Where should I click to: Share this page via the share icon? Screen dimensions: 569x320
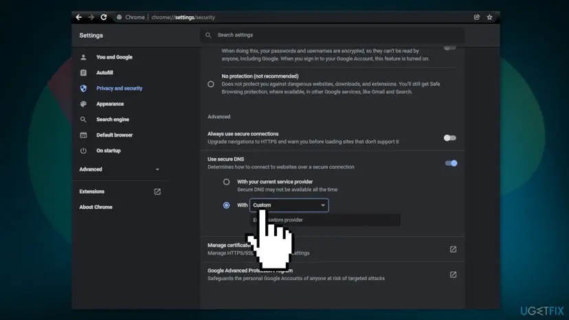pyautogui.click(x=477, y=17)
